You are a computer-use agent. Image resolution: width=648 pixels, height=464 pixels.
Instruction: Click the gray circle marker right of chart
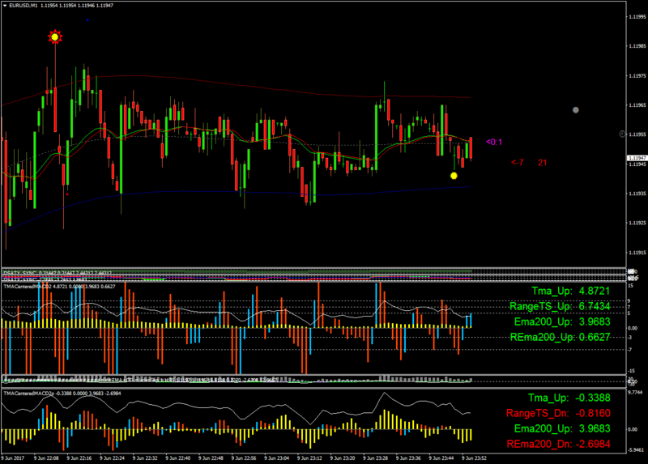[576, 110]
